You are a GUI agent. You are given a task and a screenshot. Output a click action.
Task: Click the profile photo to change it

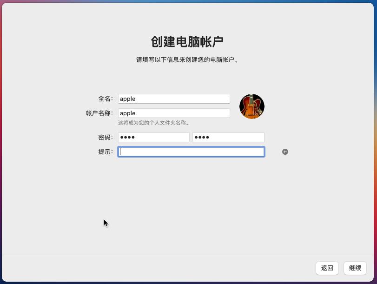pyautogui.click(x=251, y=106)
